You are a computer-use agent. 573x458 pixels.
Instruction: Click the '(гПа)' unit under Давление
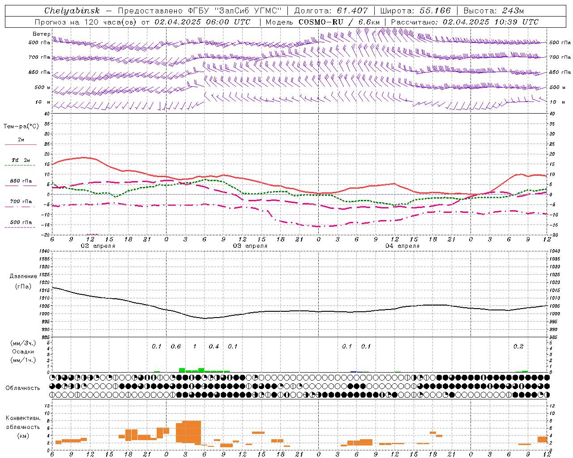tap(23, 287)
